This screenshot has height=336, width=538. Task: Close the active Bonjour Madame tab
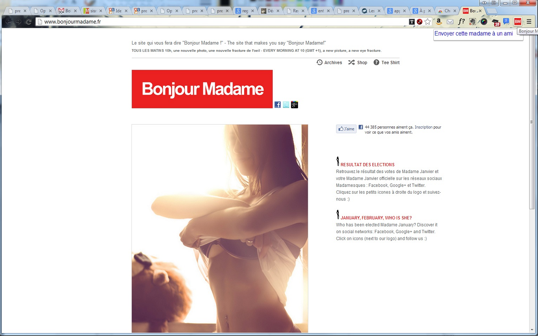[480, 11]
